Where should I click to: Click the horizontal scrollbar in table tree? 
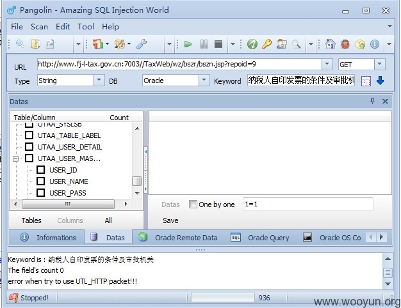[68, 204]
